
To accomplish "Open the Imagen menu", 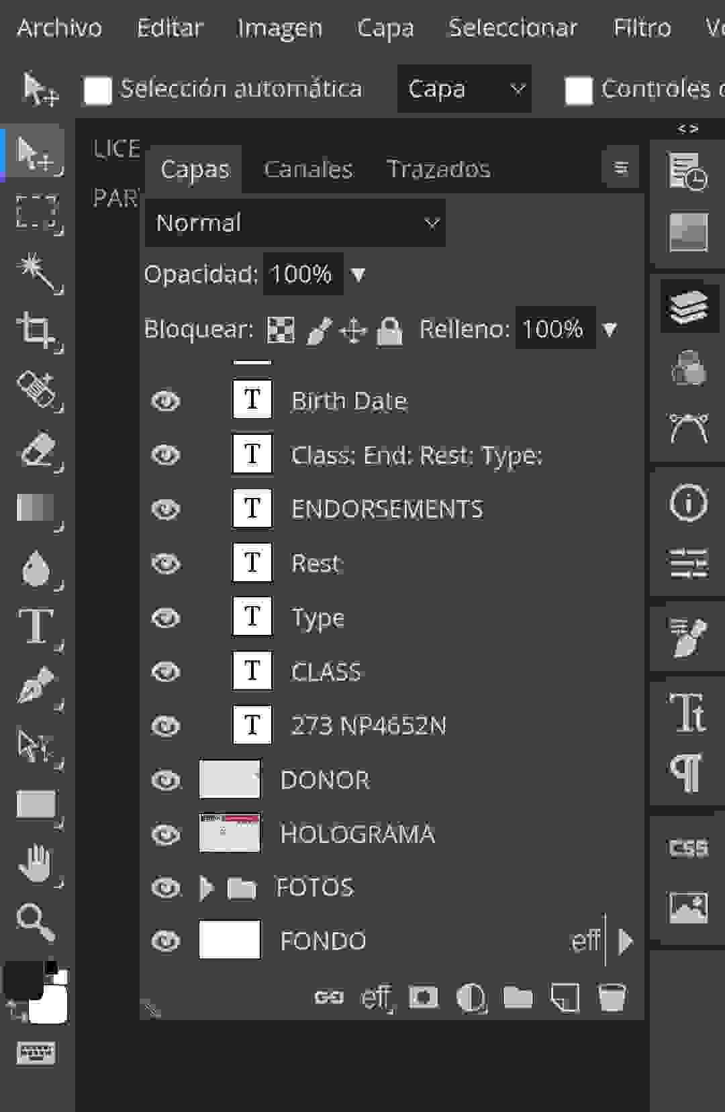I will tap(280, 28).
